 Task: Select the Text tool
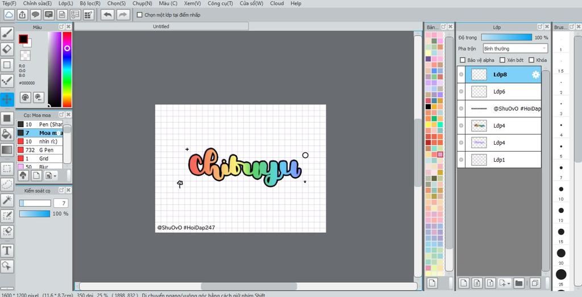[7, 250]
